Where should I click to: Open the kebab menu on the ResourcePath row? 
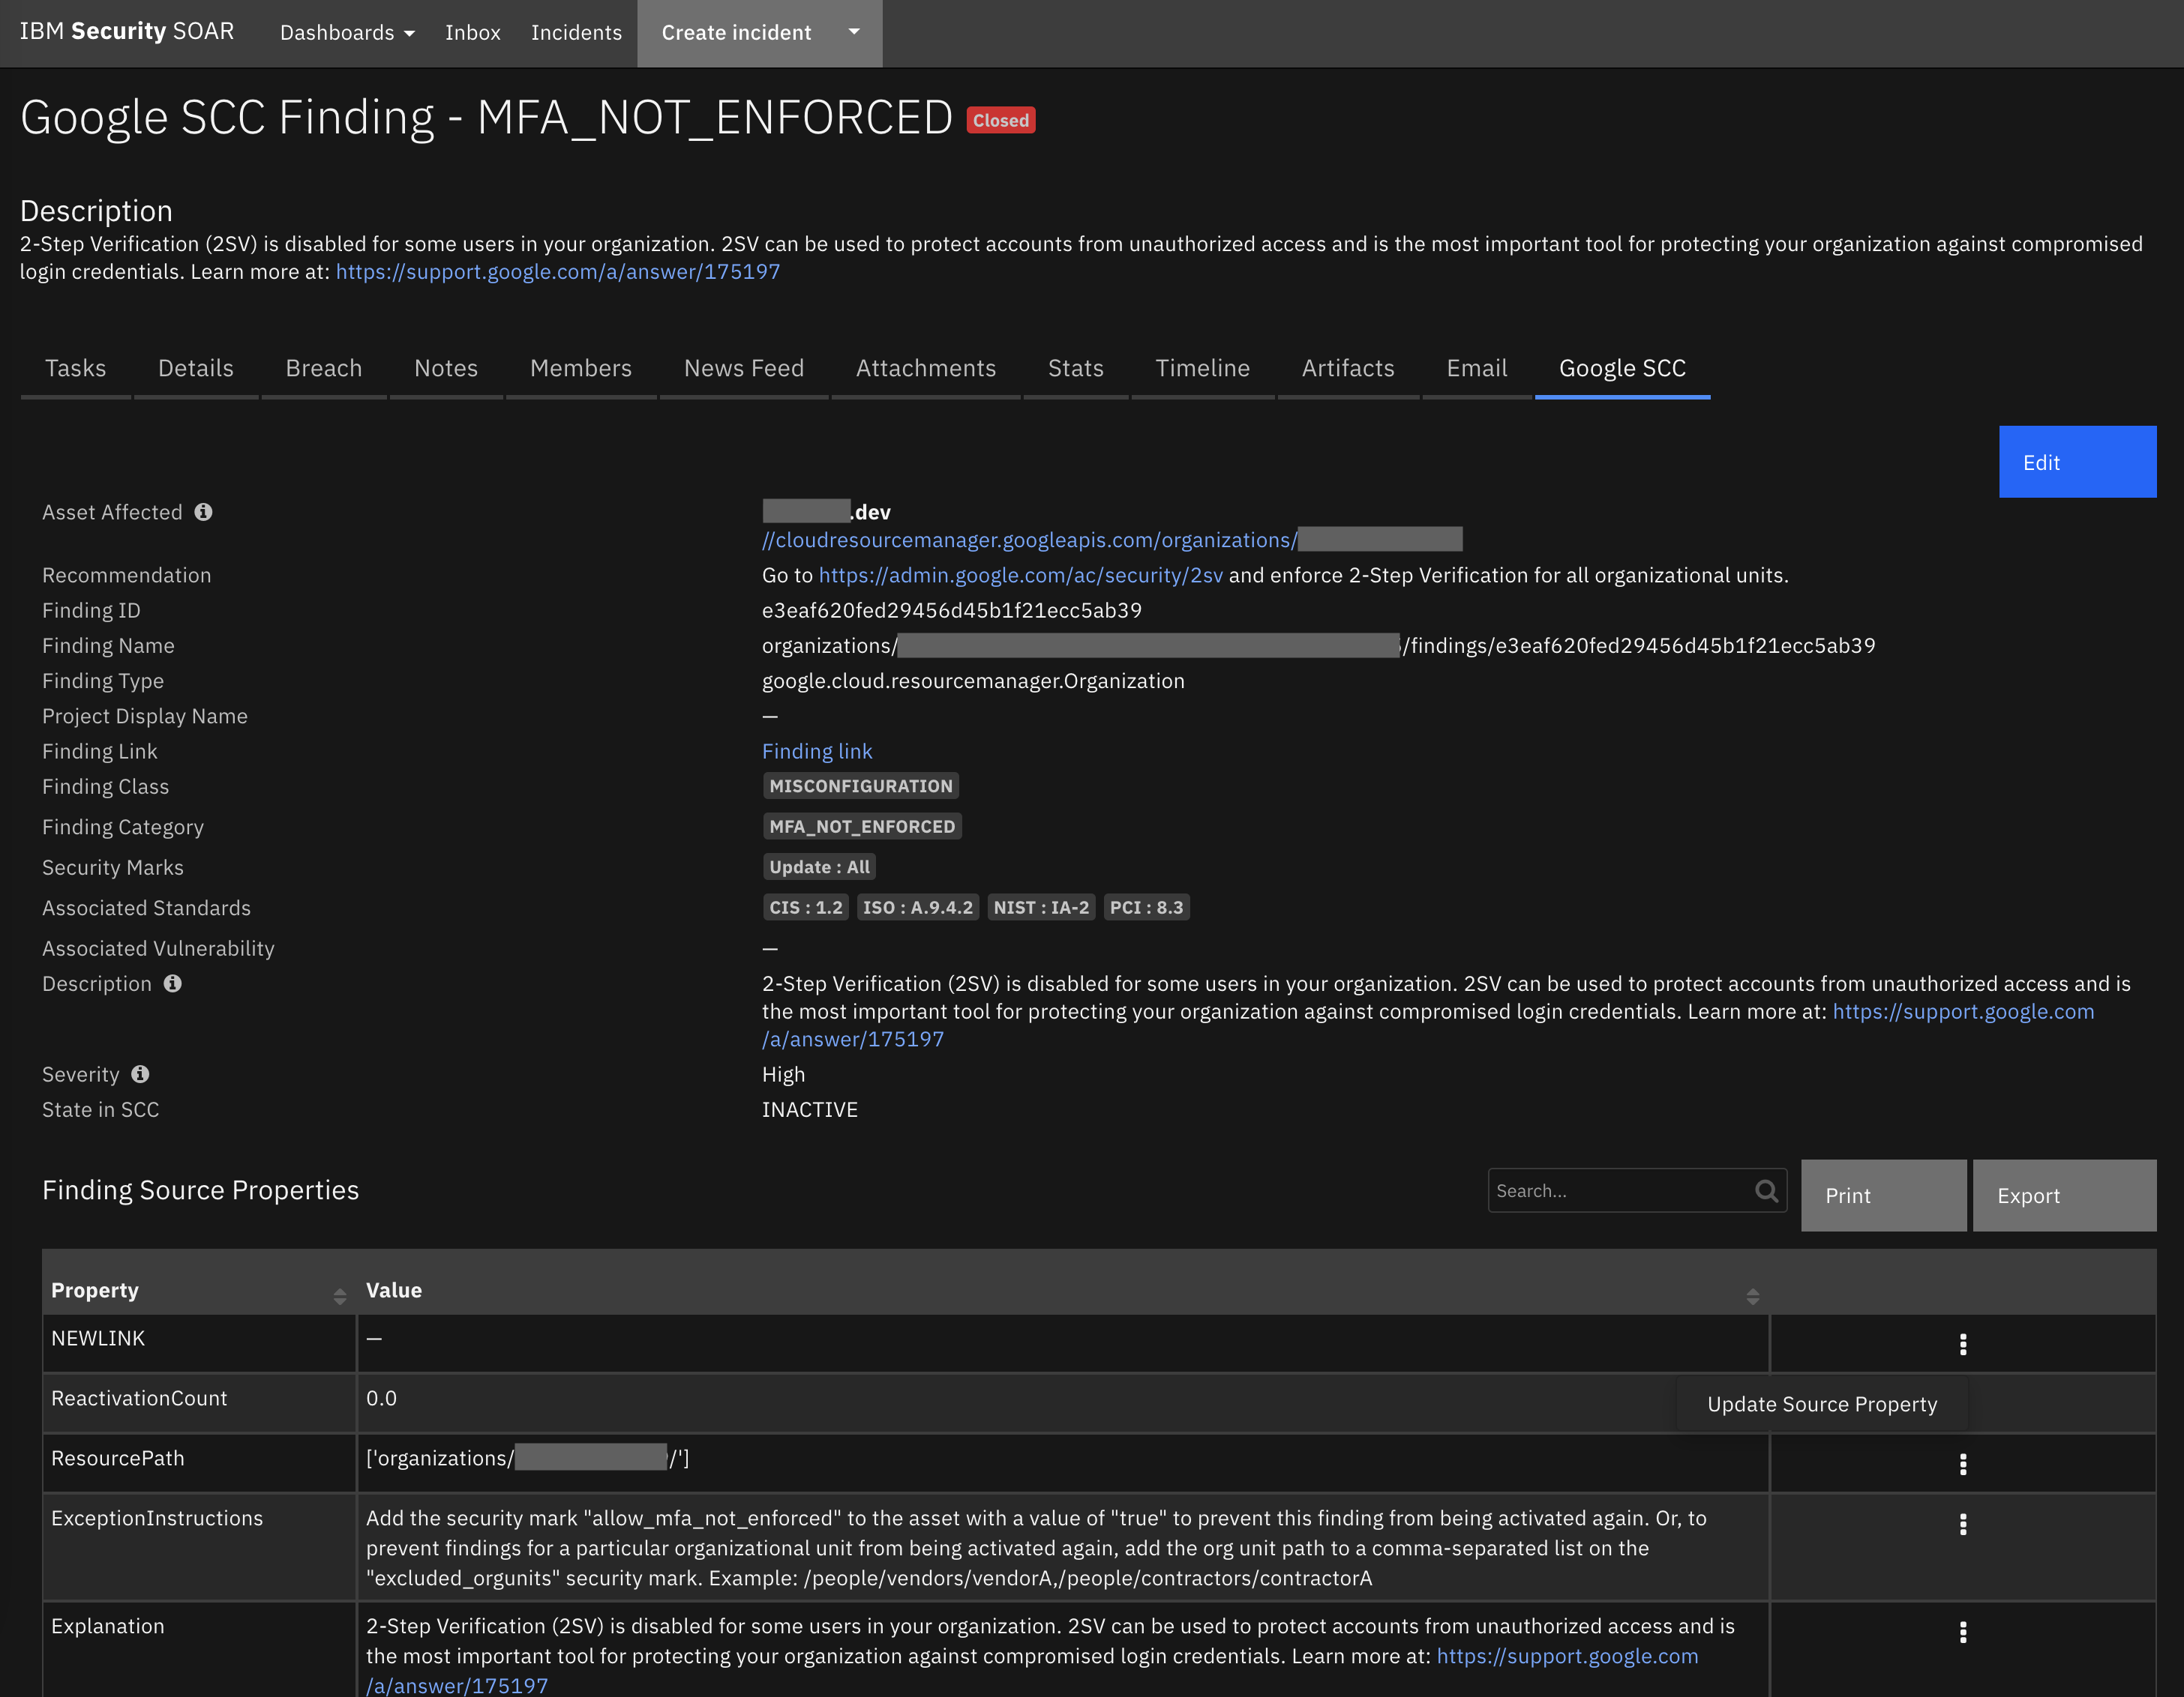click(x=1963, y=1464)
